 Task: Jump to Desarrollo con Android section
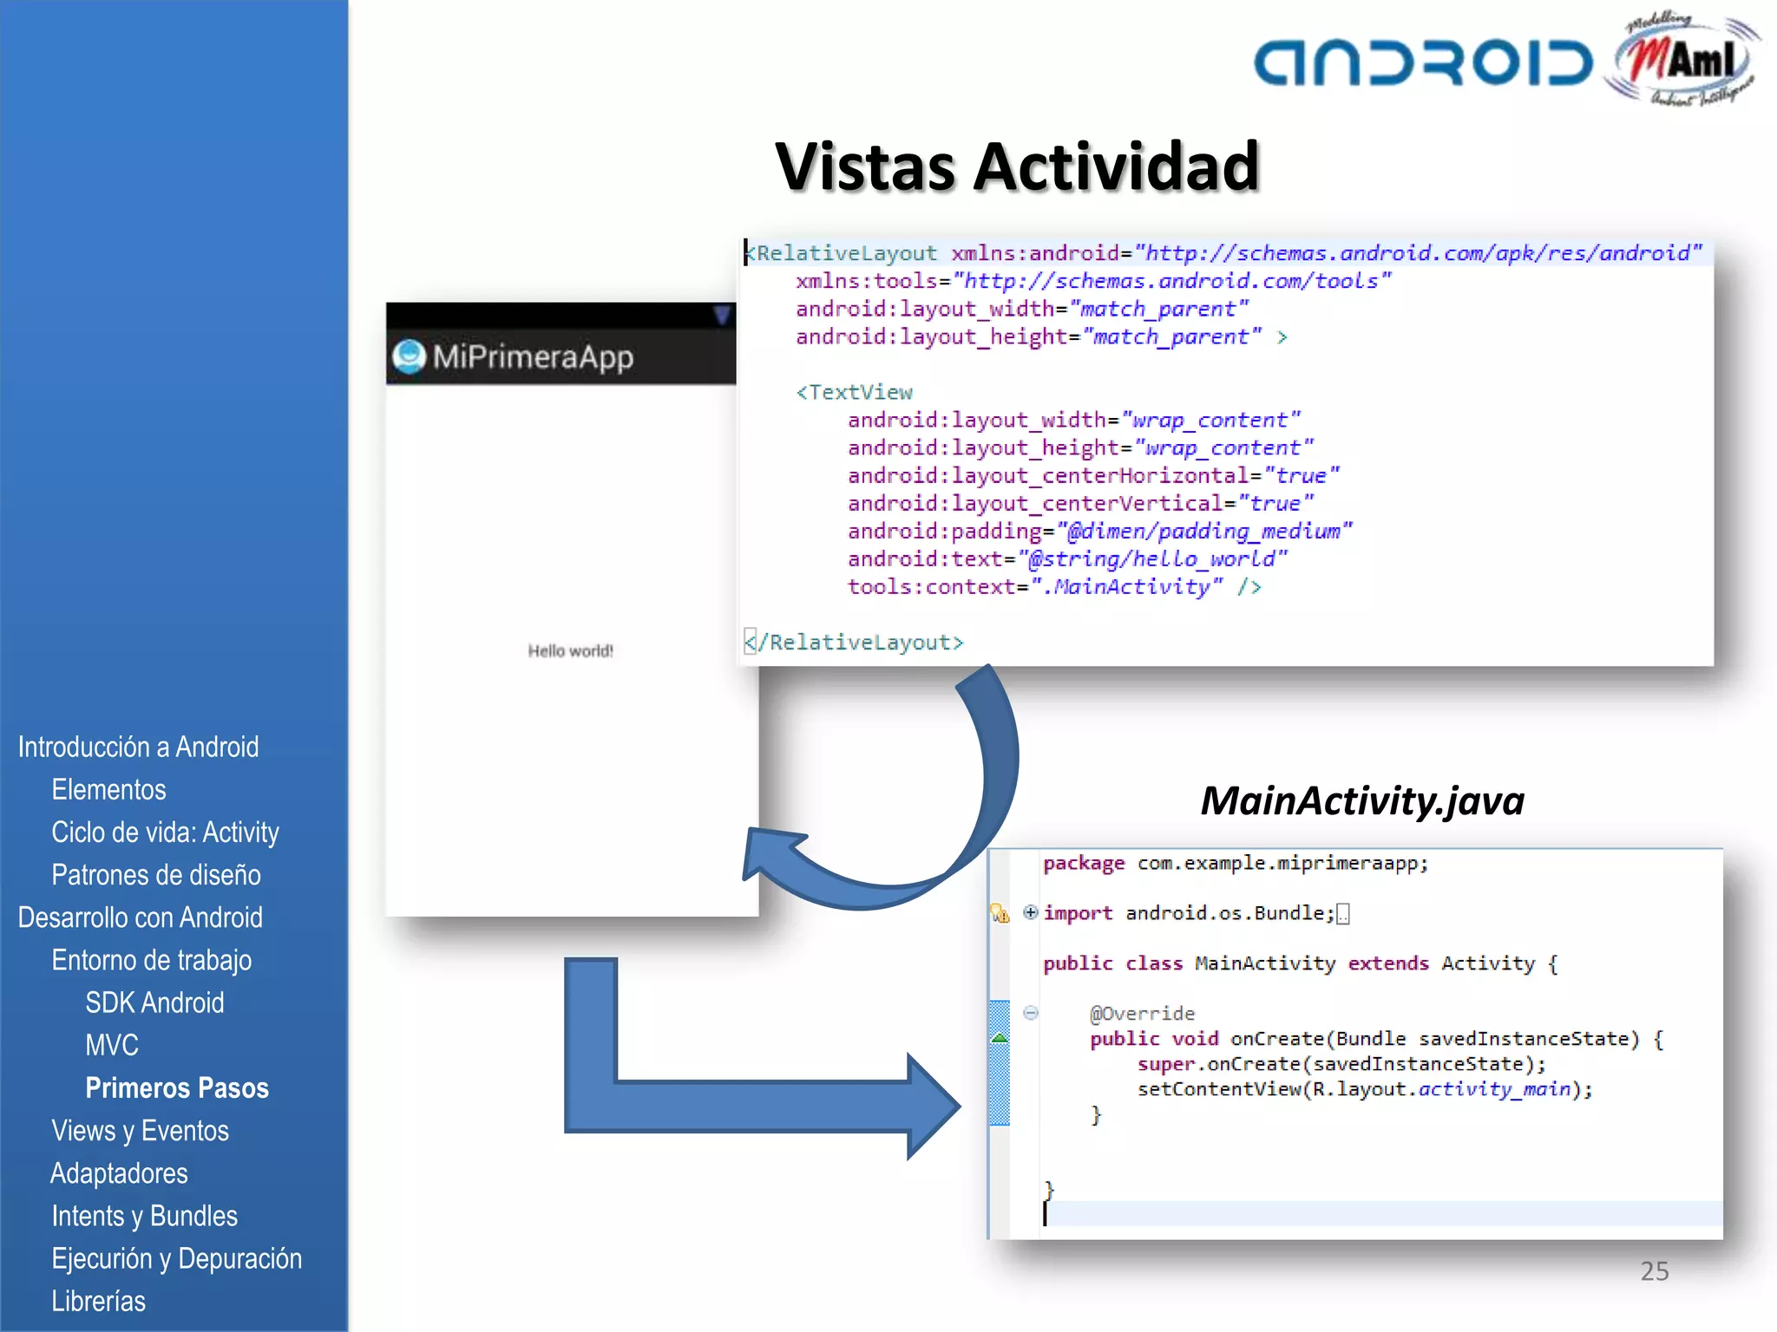coord(140,917)
